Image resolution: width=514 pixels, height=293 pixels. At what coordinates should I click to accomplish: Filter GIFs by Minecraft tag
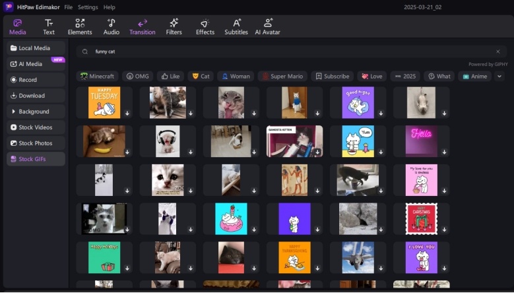click(x=97, y=76)
